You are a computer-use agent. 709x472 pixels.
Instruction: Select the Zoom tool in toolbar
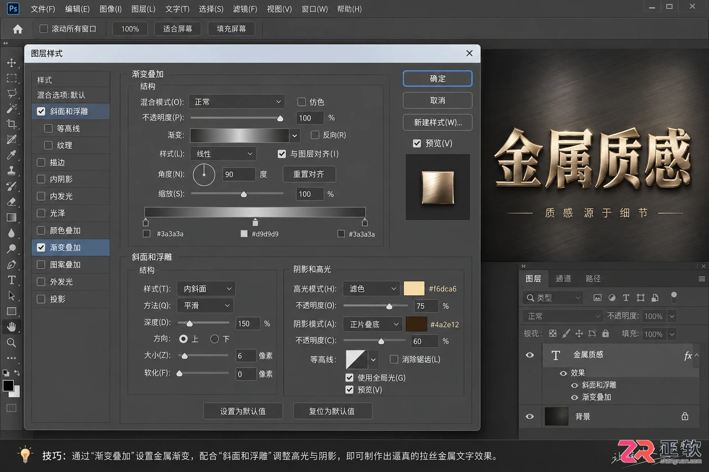12,343
